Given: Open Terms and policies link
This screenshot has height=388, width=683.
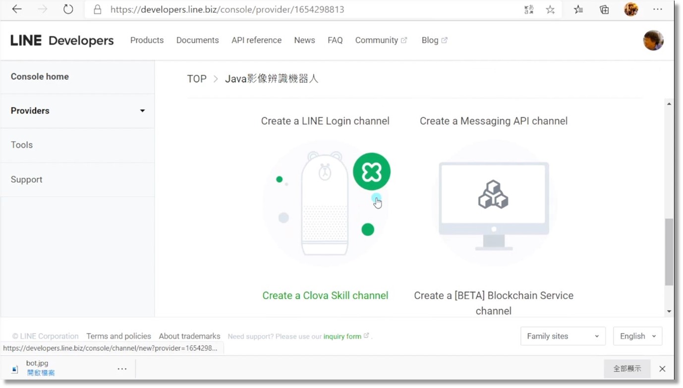Looking at the screenshot, I should [118, 336].
